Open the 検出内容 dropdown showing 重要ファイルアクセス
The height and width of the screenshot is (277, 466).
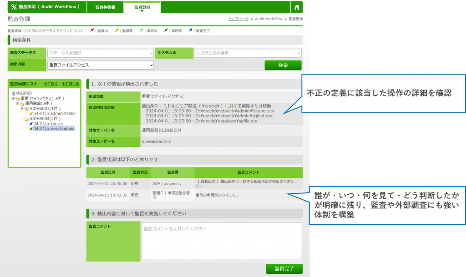(101, 65)
